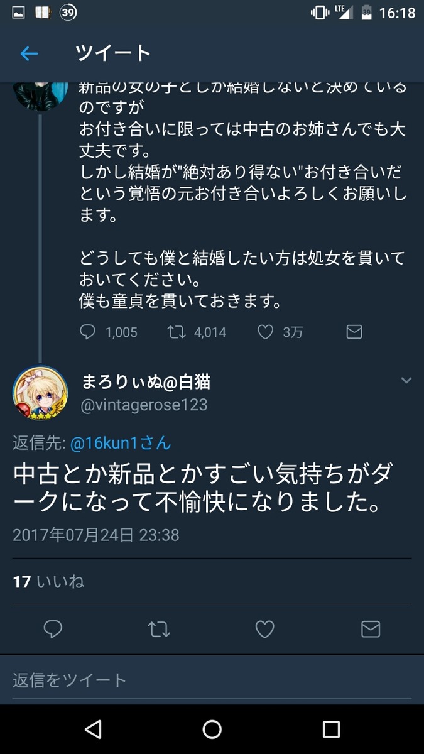Open the 2017年07月24日 23:38 timestamp
This screenshot has width=424, height=754.
[x=96, y=535]
